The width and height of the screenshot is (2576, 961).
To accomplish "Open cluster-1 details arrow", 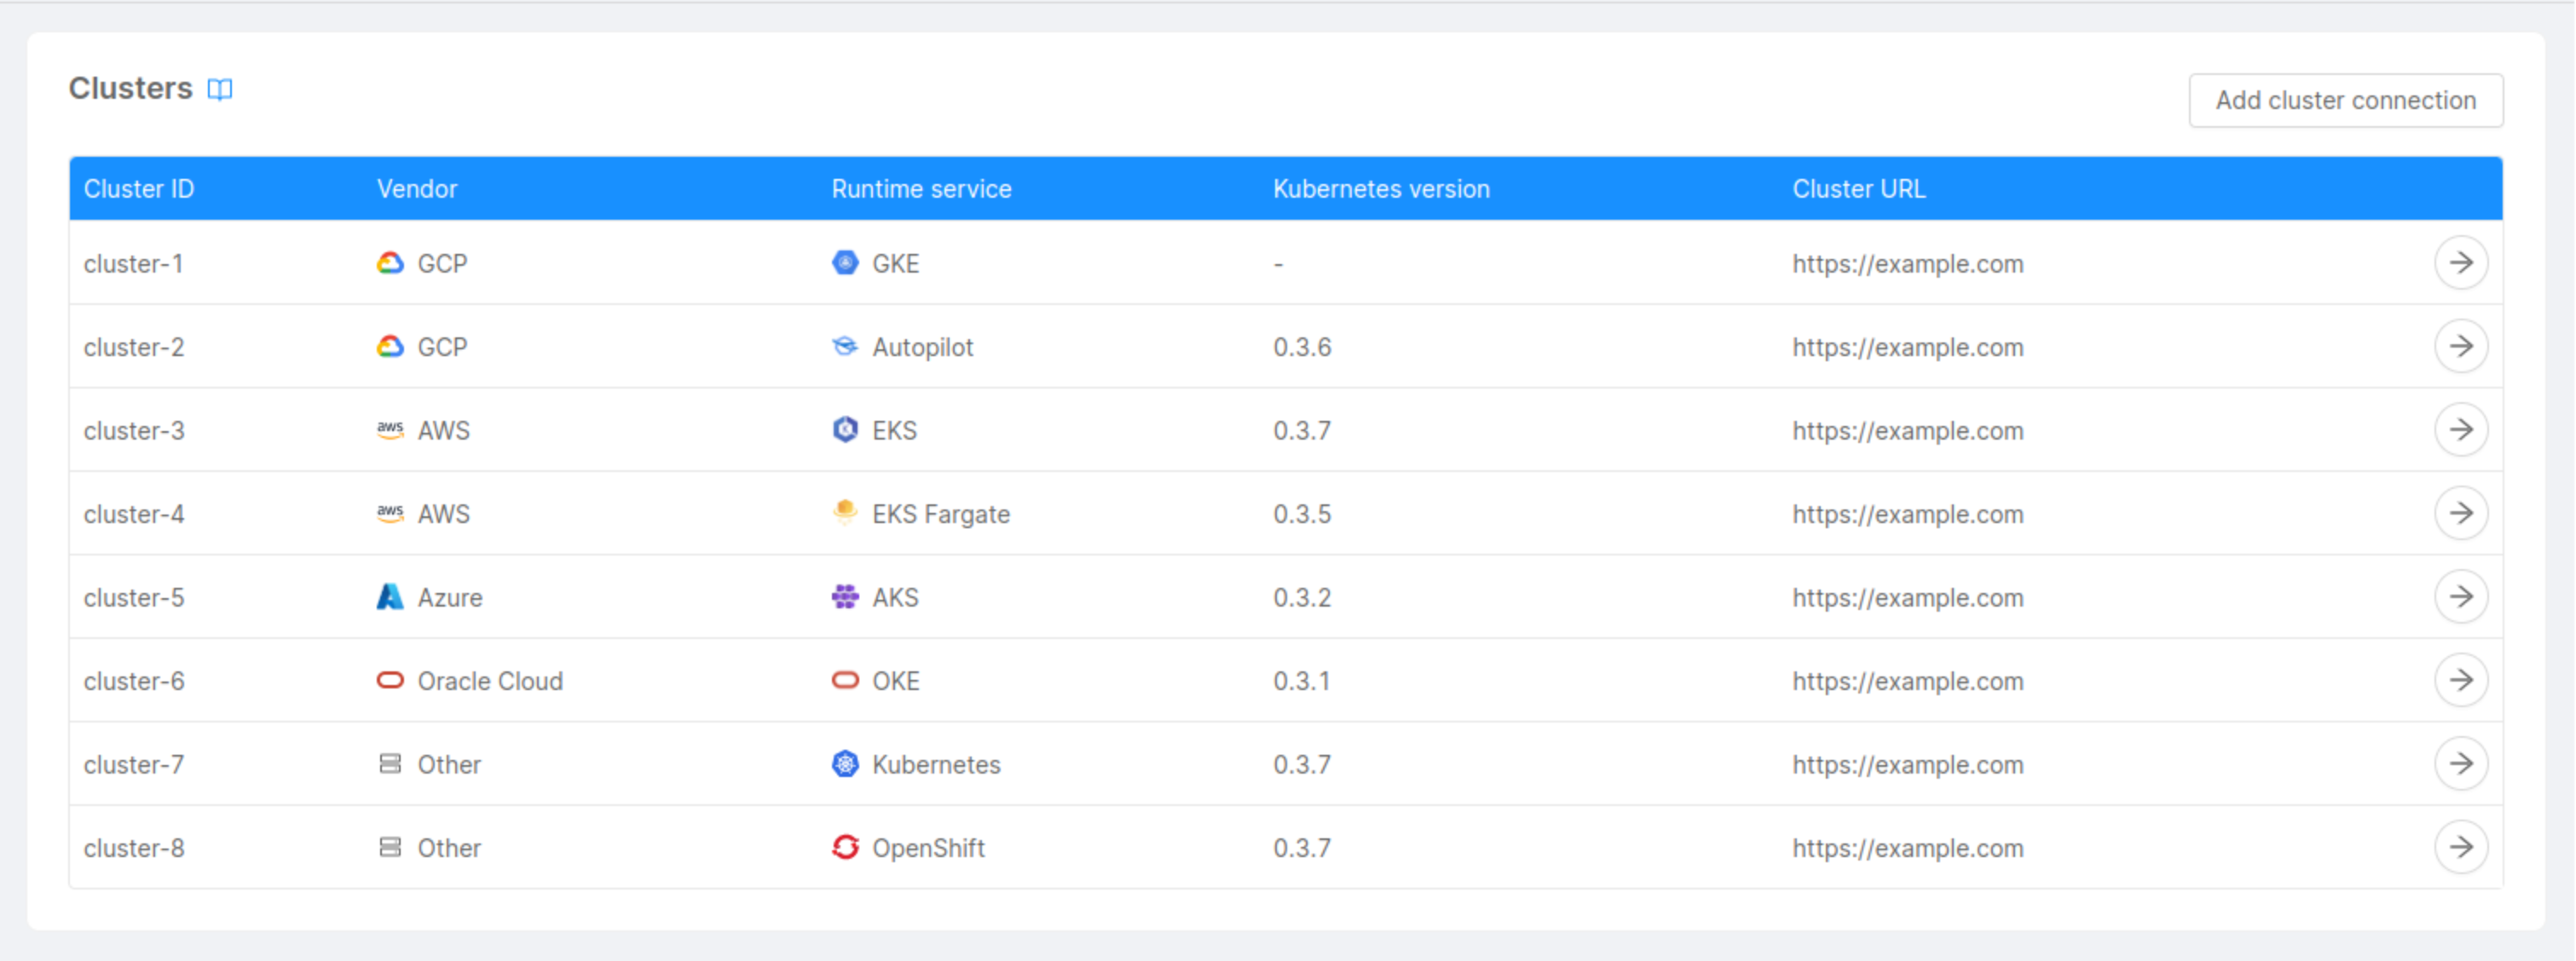I will pyautogui.click(x=2460, y=262).
